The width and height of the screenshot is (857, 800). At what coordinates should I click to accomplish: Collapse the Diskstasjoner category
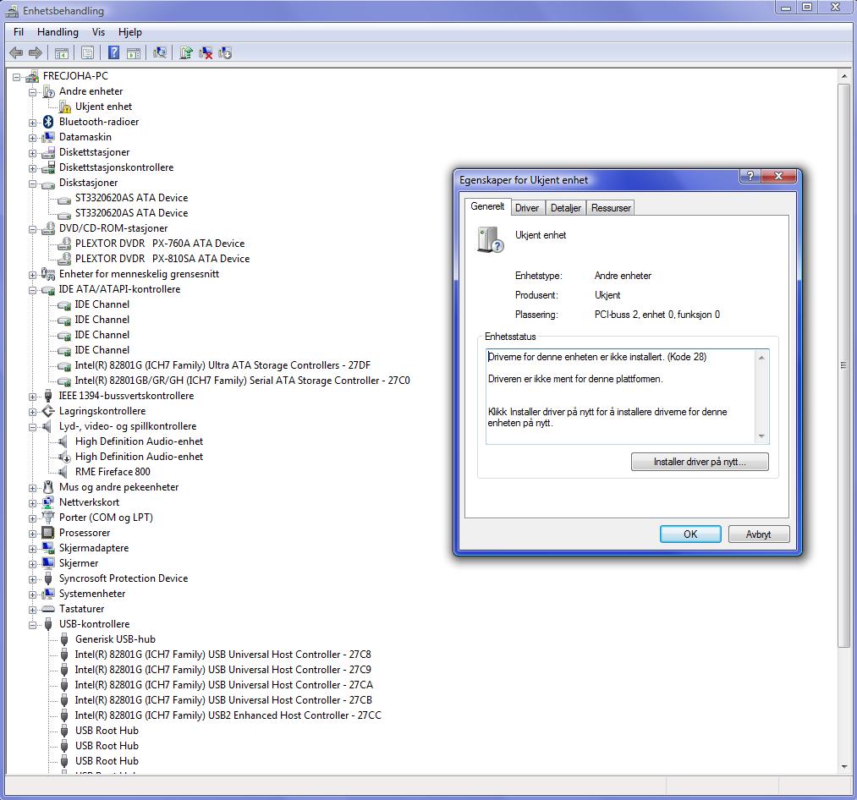pyautogui.click(x=32, y=184)
